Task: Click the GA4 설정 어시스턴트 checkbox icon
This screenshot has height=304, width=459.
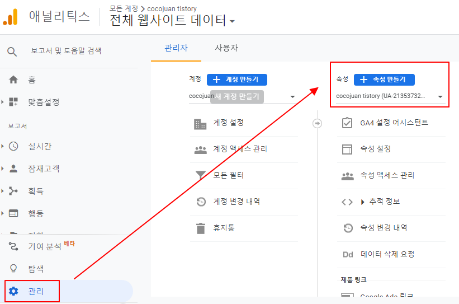Action: point(347,123)
